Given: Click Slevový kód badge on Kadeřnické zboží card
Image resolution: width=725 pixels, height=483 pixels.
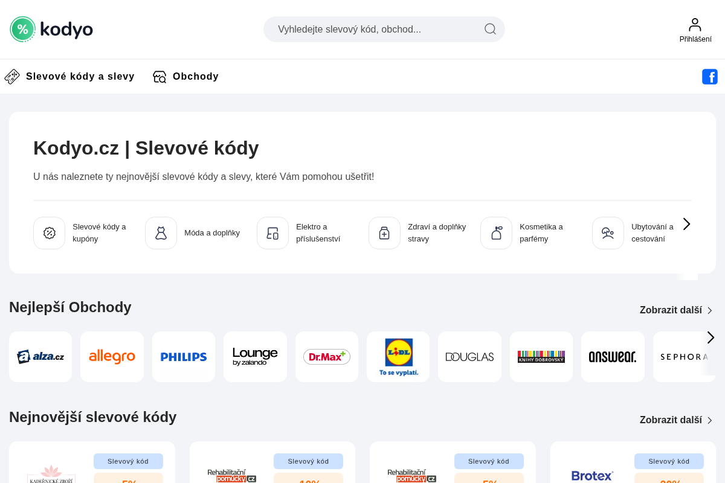Looking at the screenshot, I should (x=128, y=461).
